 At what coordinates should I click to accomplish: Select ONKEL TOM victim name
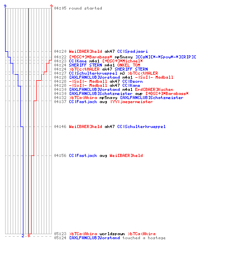tap(129, 65)
